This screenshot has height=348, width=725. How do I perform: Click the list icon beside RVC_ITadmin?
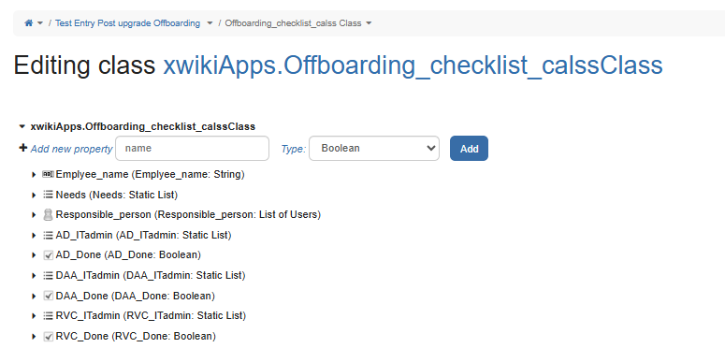pos(48,316)
